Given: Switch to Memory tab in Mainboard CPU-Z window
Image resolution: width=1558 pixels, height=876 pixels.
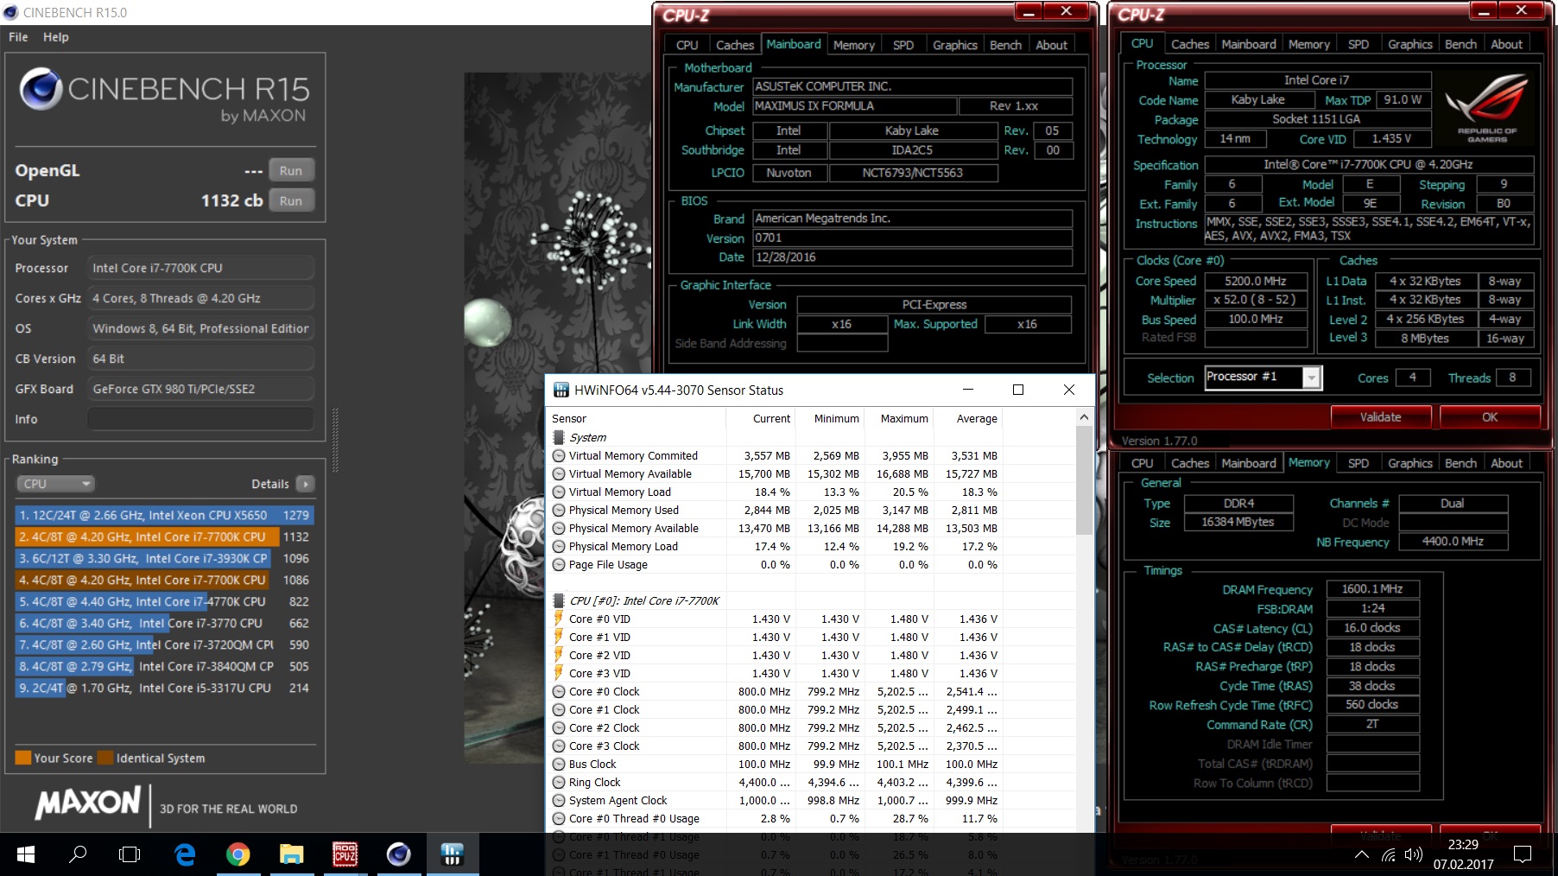Looking at the screenshot, I should point(854,45).
